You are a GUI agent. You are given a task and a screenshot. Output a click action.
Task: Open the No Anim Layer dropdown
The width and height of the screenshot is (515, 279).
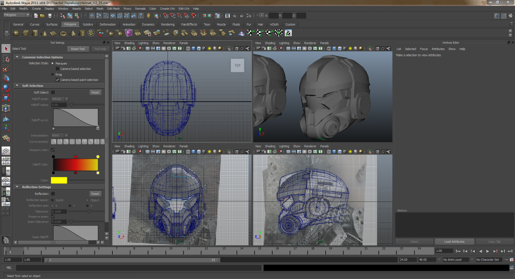(457, 260)
